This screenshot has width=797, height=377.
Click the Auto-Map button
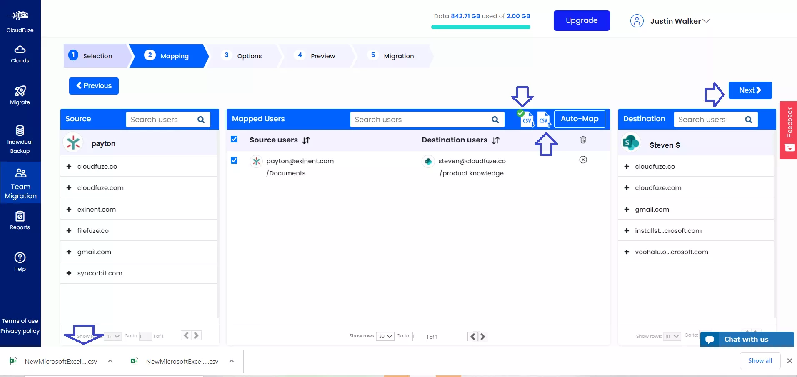pyautogui.click(x=580, y=119)
